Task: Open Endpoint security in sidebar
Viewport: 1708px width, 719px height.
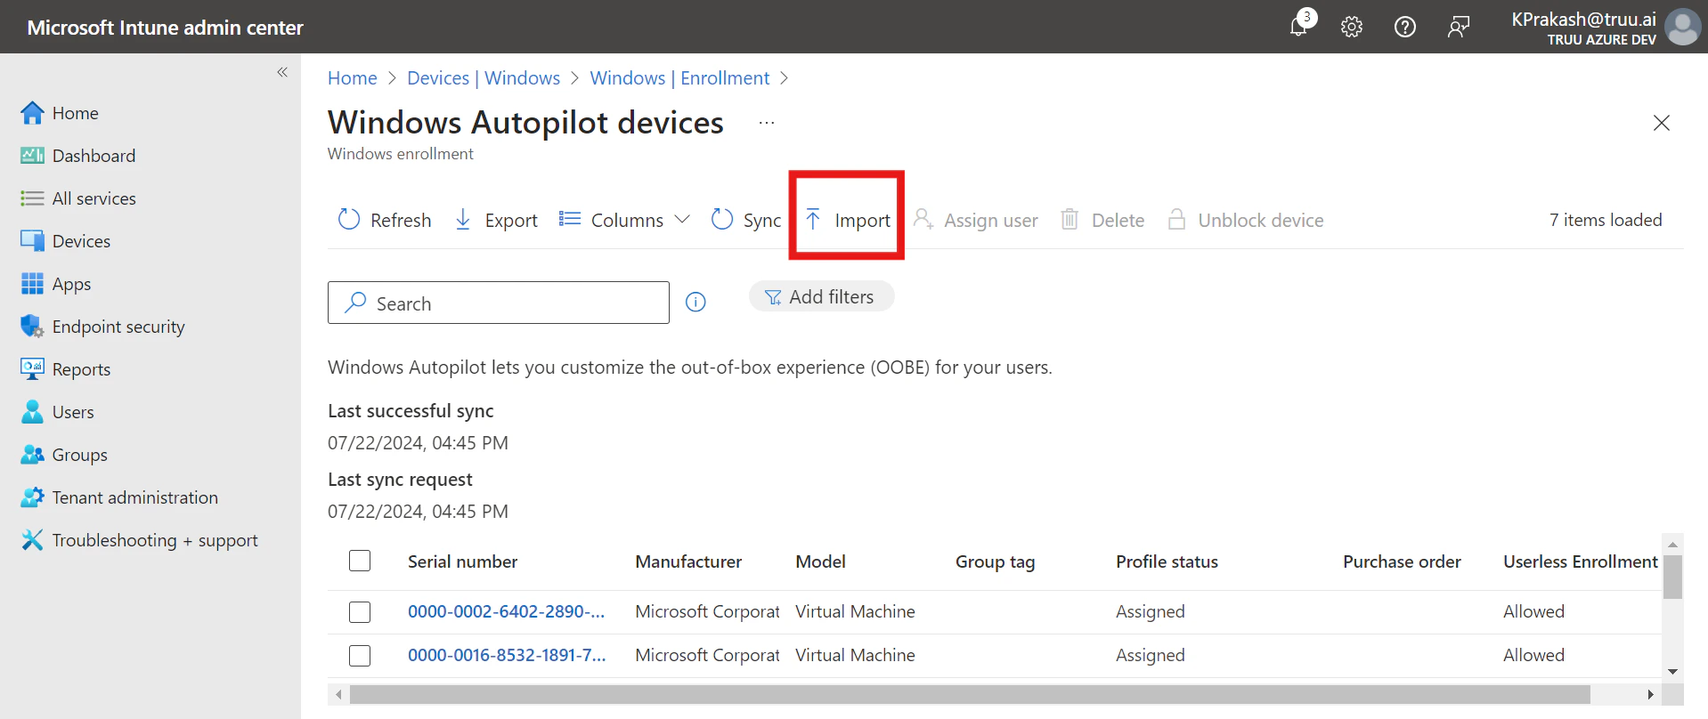Action: pos(118,327)
